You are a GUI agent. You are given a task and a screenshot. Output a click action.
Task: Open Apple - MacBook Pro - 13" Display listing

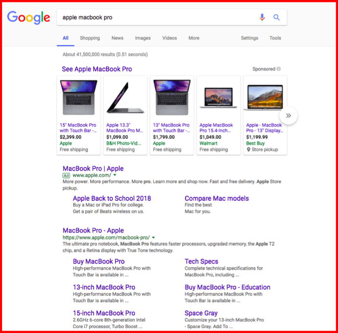click(265, 128)
